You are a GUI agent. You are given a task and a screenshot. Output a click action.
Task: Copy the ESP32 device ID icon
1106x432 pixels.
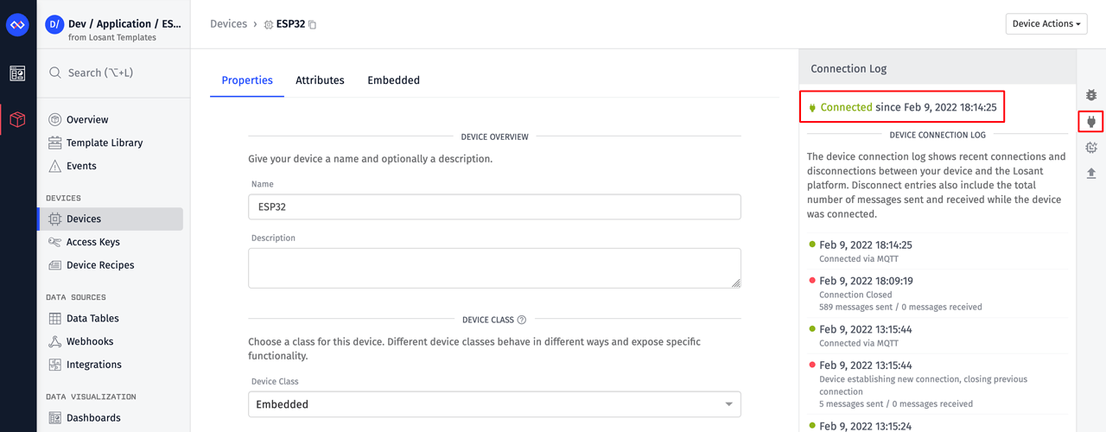tap(313, 25)
